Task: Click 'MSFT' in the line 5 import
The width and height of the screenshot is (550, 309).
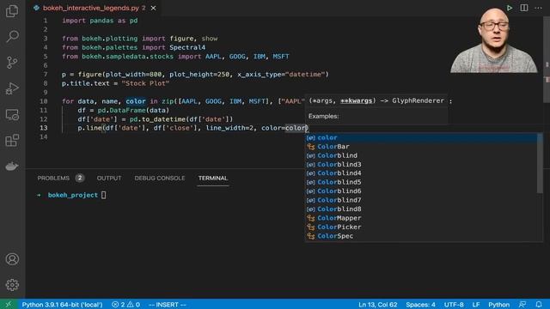Action: point(281,57)
